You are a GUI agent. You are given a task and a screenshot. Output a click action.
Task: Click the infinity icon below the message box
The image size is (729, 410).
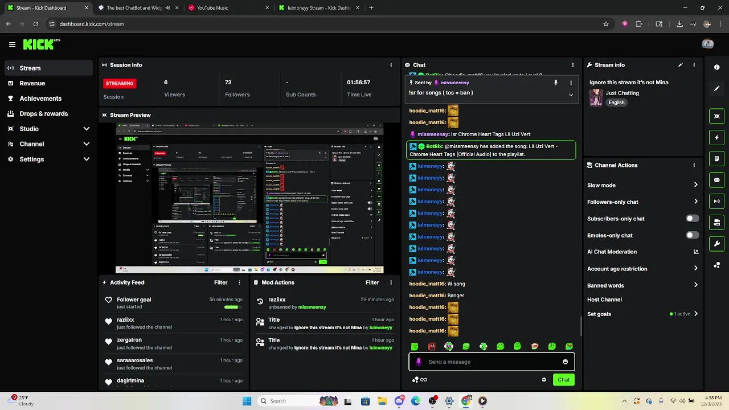pyautogui.click(x=424, y=380)
